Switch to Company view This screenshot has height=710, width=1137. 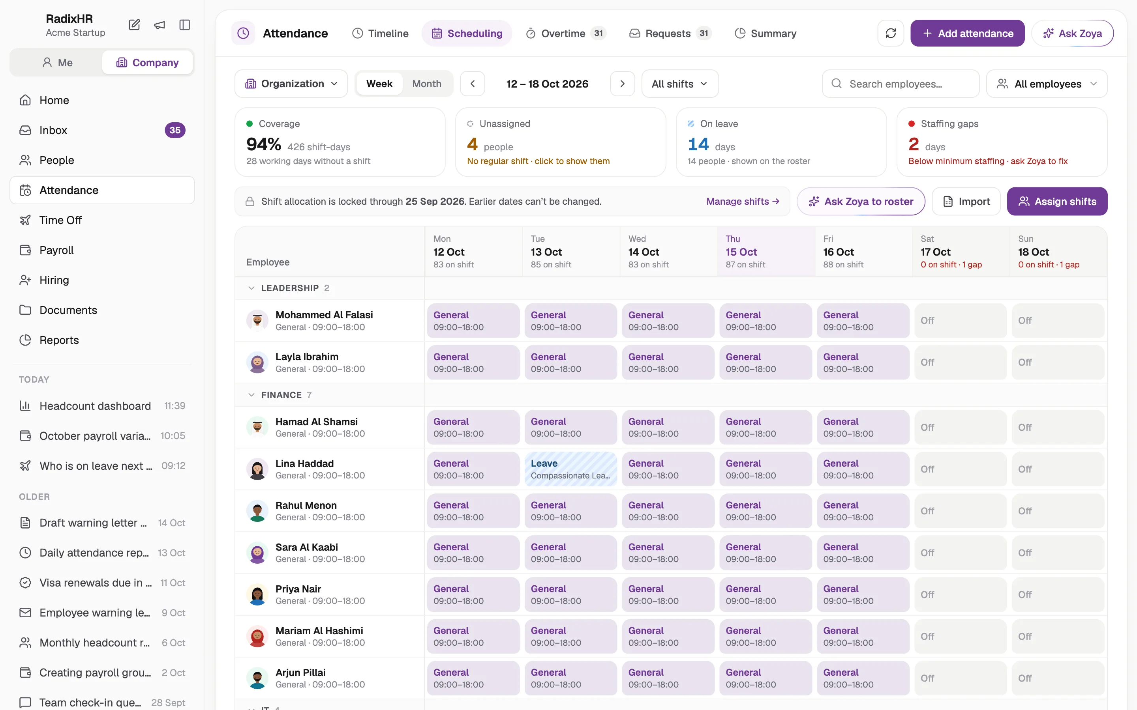pyautogui.click(x=148, y=62)
